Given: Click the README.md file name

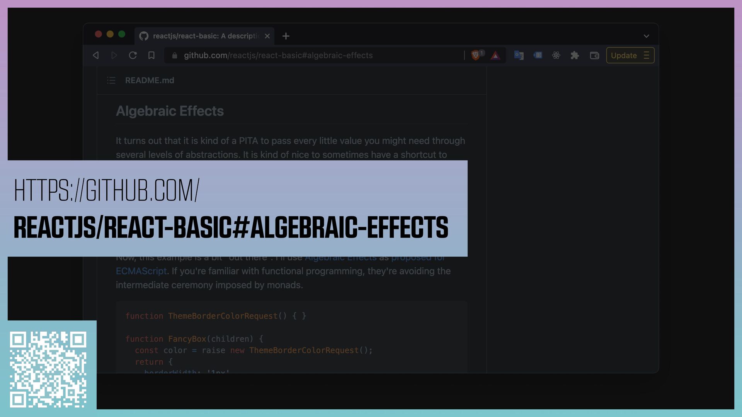Looking at the screenshot, I should click(x=150, y=80).
